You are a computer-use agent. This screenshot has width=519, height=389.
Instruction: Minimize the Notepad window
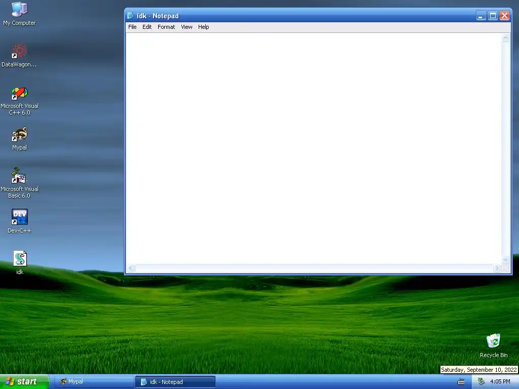(x=481, y=16)
